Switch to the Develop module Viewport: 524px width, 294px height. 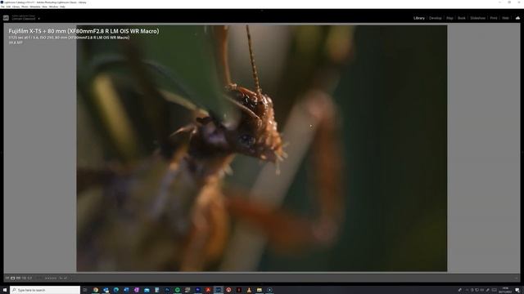[x=435, y=18]
